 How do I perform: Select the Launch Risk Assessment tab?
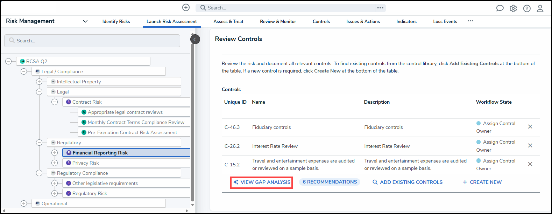coord(172,21)
